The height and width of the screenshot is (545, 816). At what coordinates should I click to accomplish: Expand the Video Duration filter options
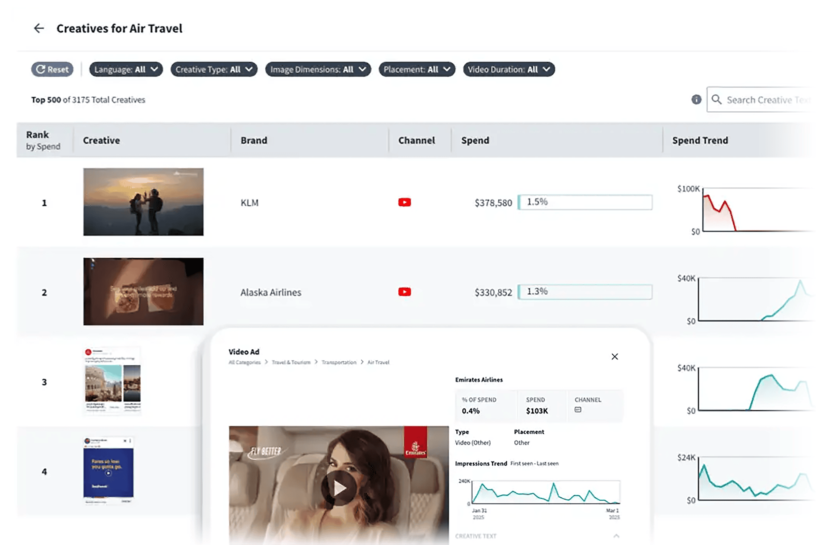[x=509, y=69]
